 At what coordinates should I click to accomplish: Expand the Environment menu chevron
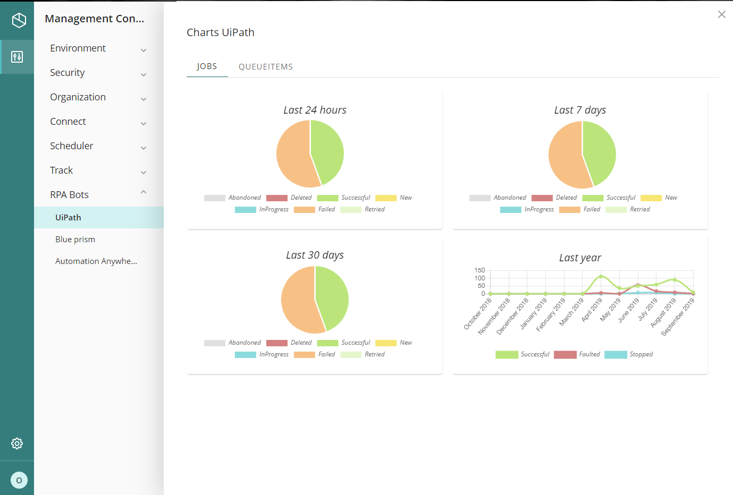click(144, 50)
